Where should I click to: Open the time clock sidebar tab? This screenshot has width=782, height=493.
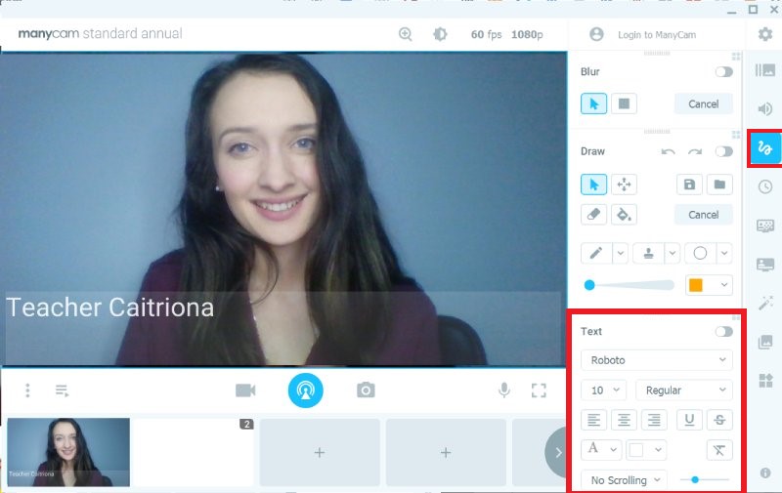click(x=765, y=186)
